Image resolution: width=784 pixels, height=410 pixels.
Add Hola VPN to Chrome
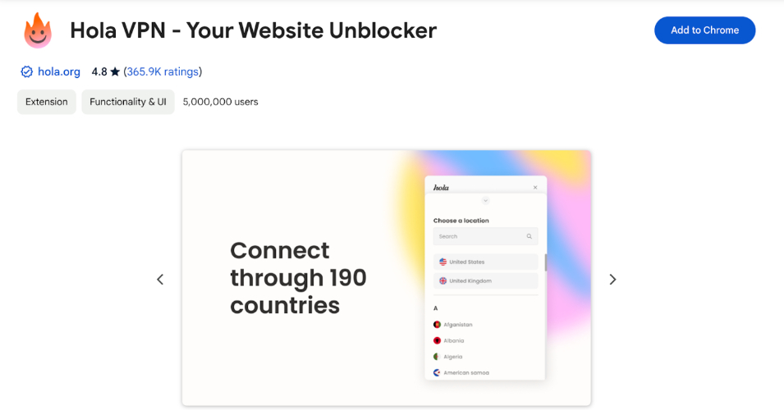pos(704,30)
